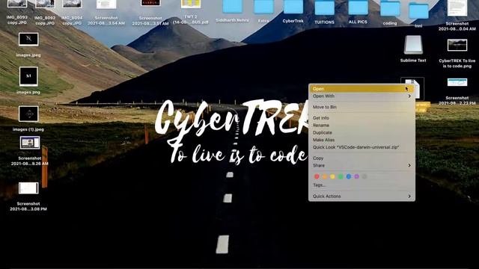This screenshot has height=269, width=479.
Task: Select the images (1).jpeg file icon
Action: pos(28,114)
